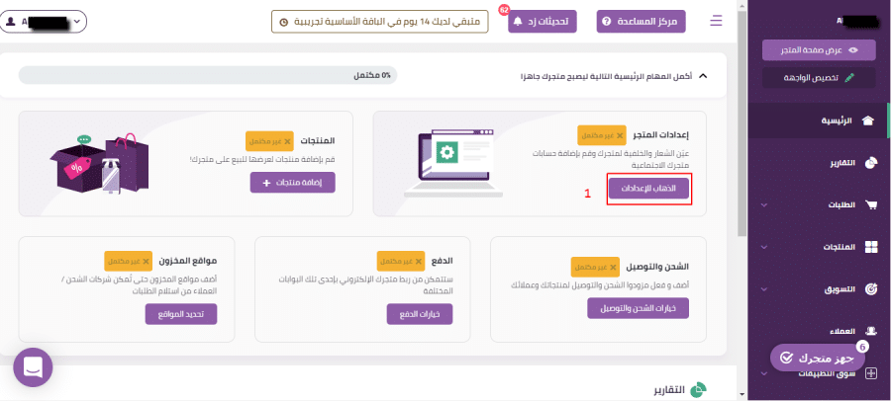Image resolution: width=891 pixels, height=401 pixels.
Task: Click the laptop settings illustration
Action: [452, 163]
